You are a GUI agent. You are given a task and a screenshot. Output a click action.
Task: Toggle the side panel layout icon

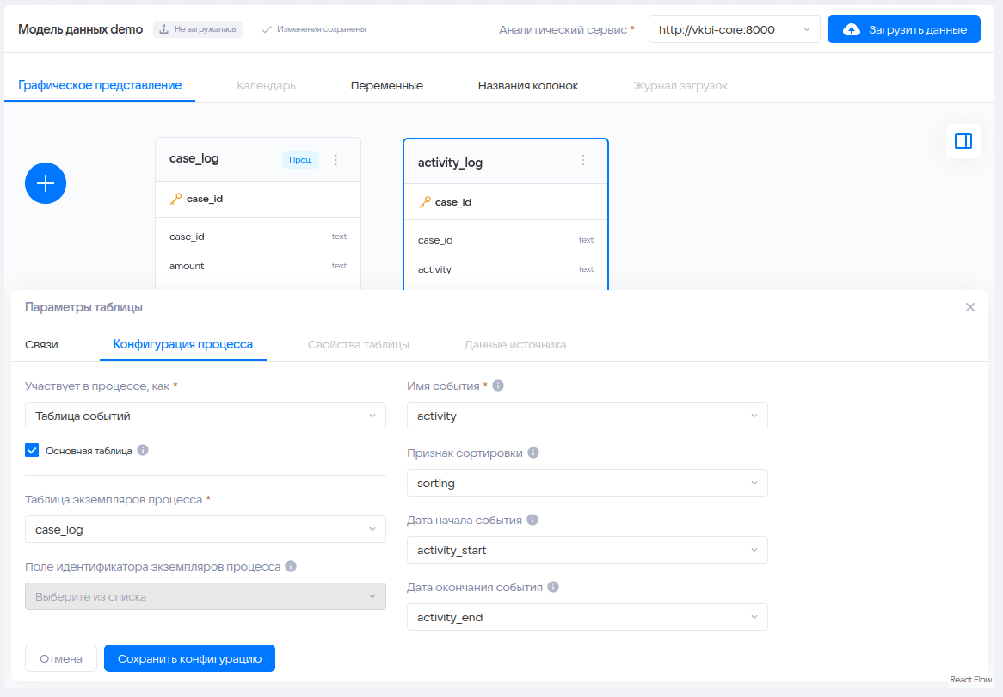tap(963, 141)
